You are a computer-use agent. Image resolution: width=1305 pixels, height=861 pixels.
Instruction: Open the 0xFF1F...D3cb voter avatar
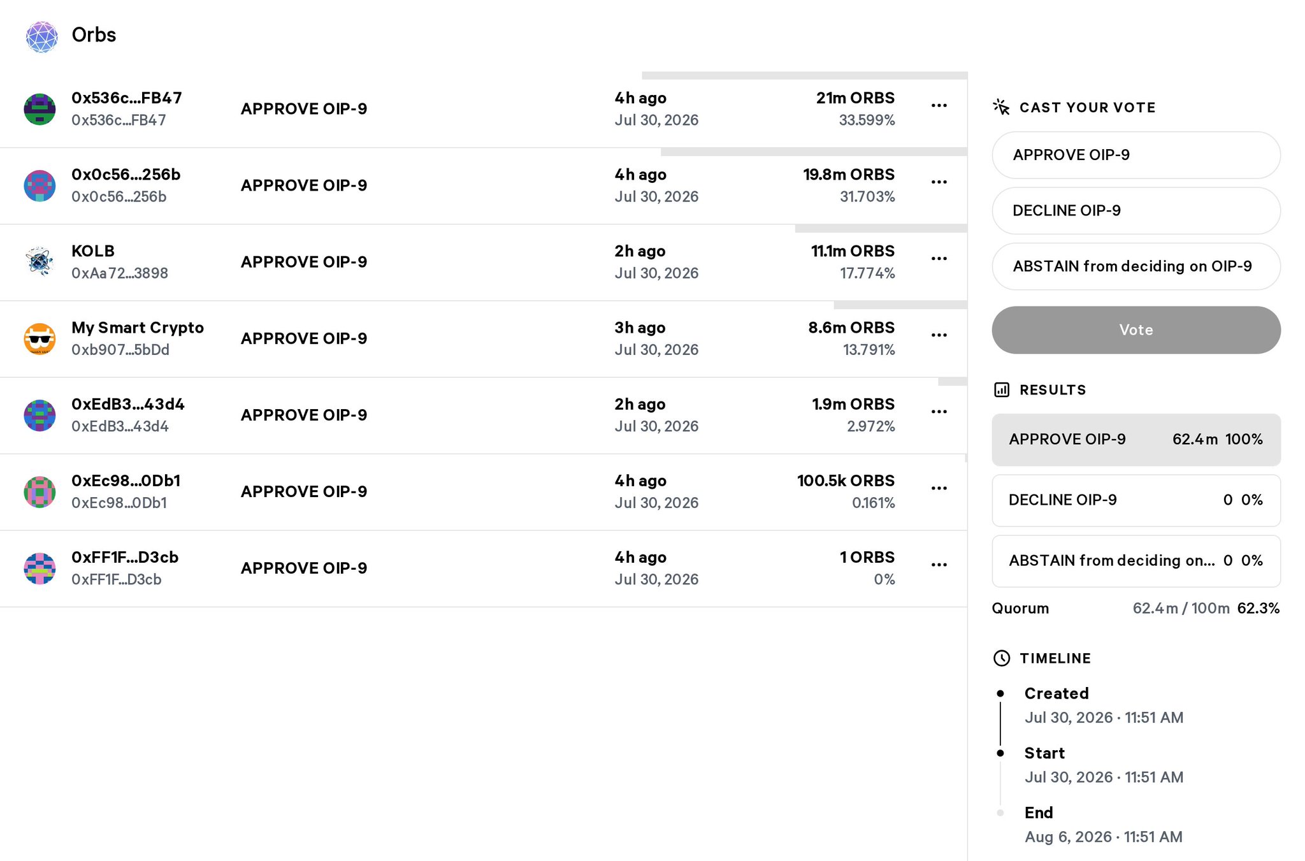pyautogui.click(x=40, y=568)
